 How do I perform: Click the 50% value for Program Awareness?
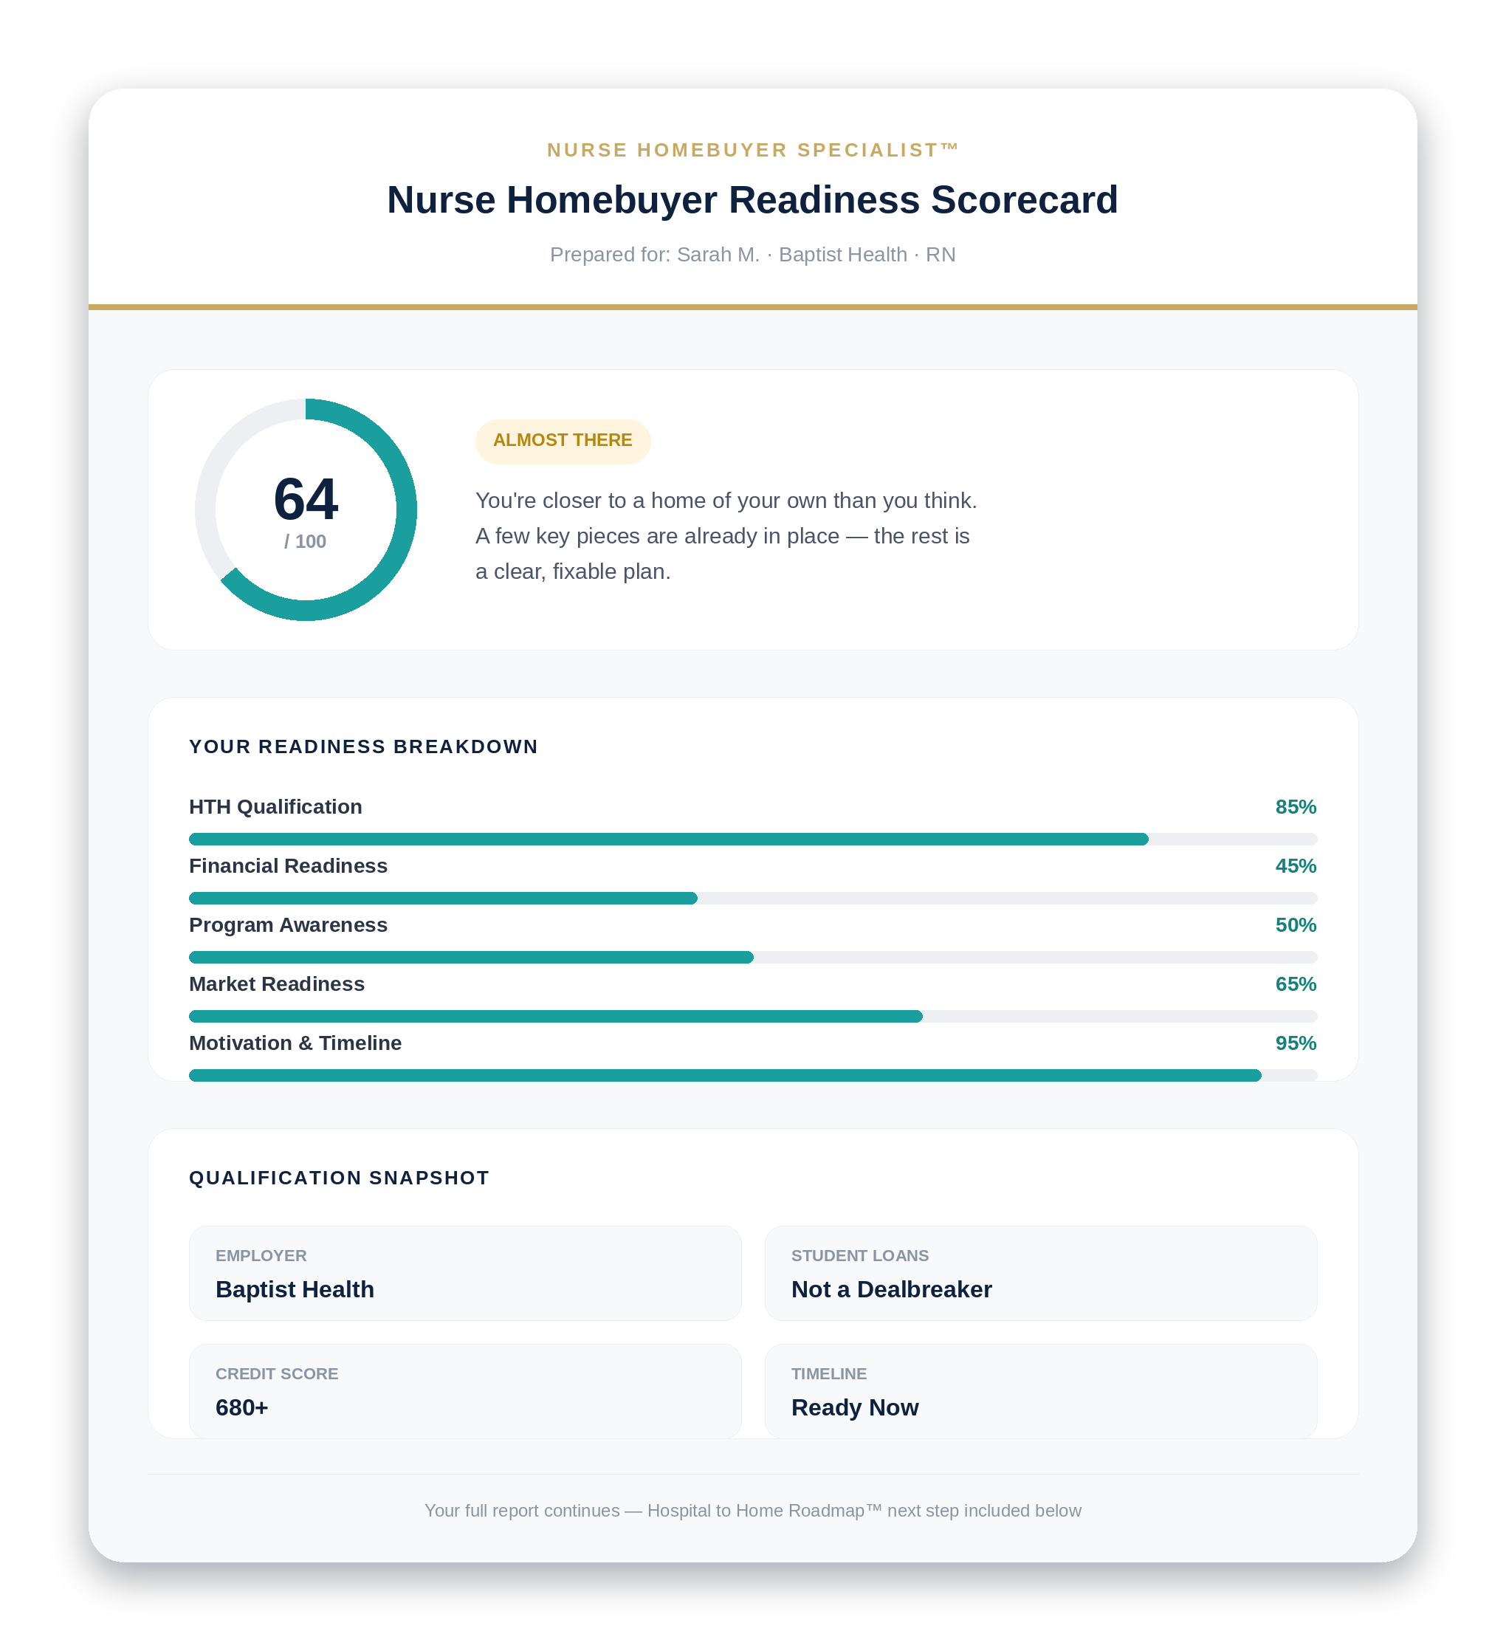[1296, 924]
